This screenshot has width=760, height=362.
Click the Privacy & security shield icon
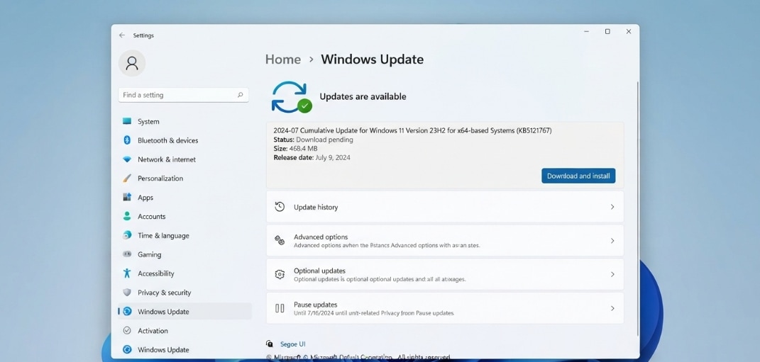pyautogui.click(x=127, y=293)
